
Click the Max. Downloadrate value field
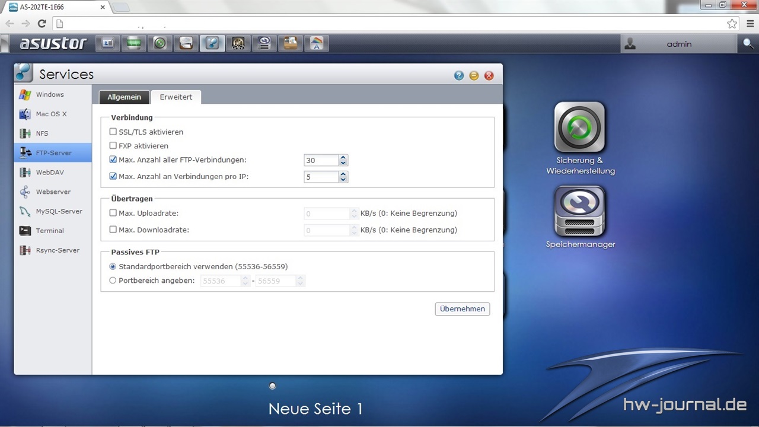(327, 230)
